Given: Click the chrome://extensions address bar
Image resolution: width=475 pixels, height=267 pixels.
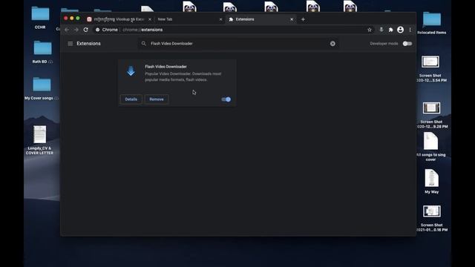Looking at the screenshot, I should 230,30.
